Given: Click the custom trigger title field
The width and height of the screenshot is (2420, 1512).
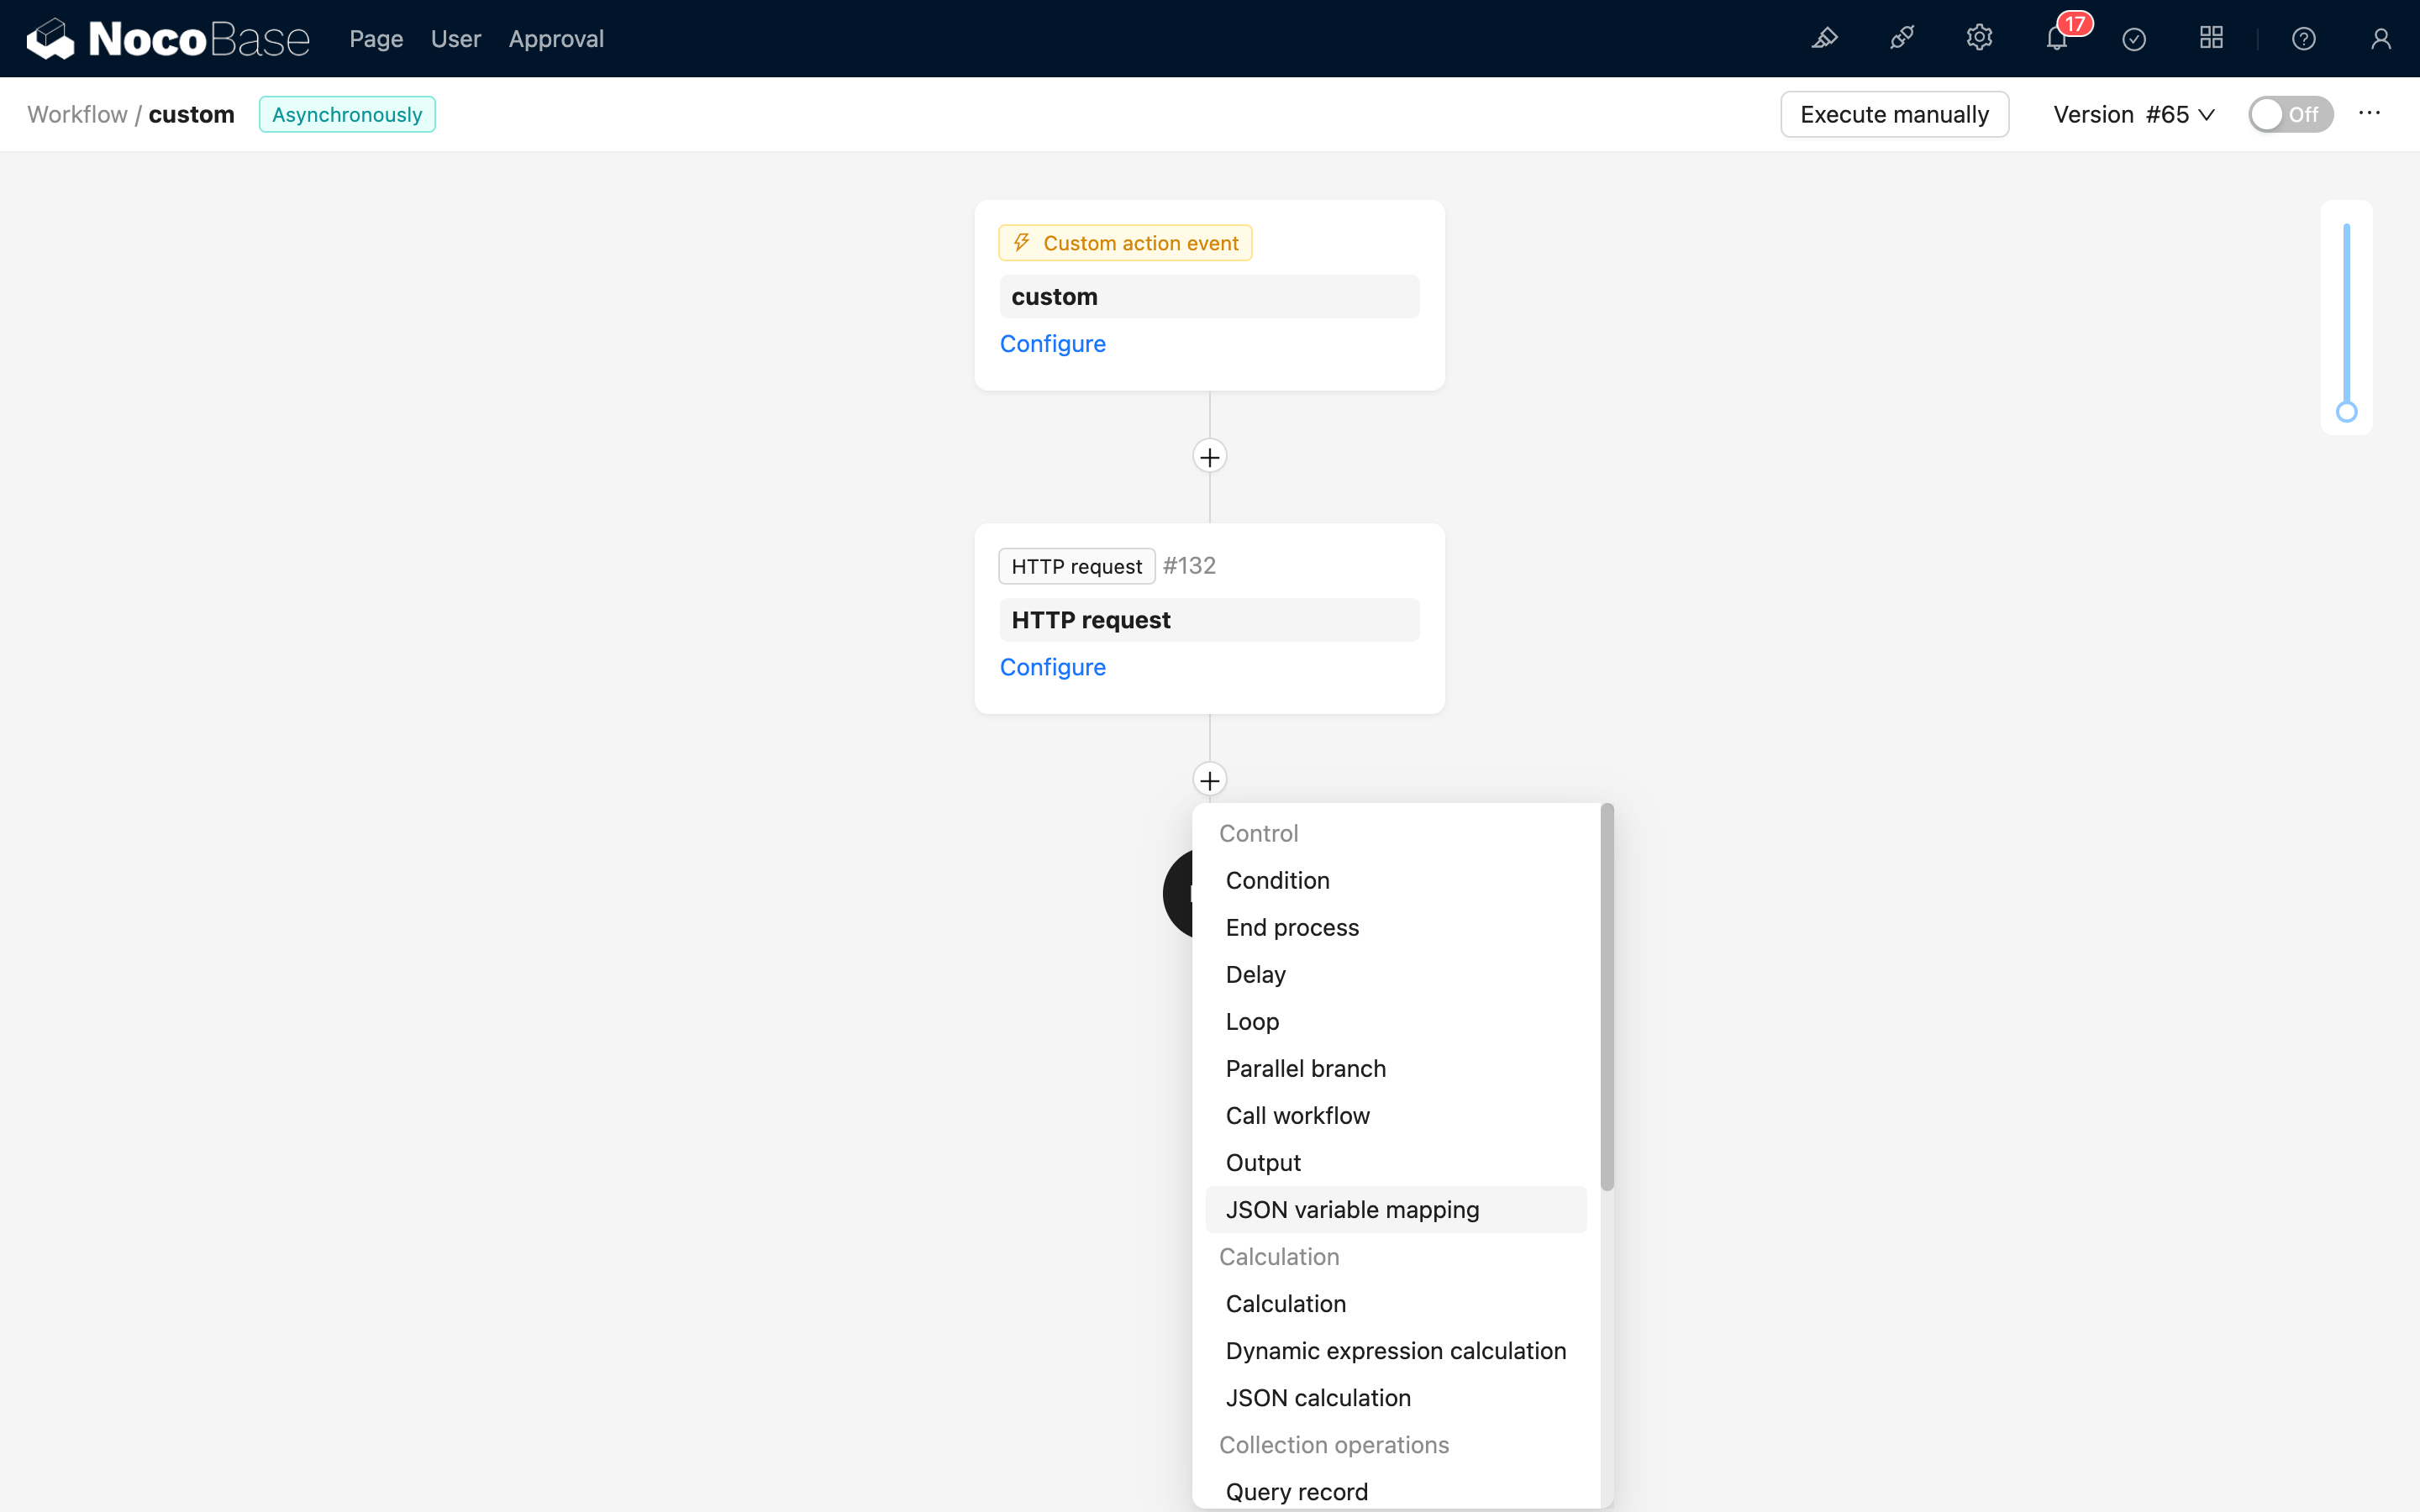Looking at the screenshot, I should coord(1209,297).
